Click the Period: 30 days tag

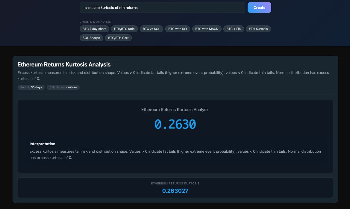coord(31,87)
